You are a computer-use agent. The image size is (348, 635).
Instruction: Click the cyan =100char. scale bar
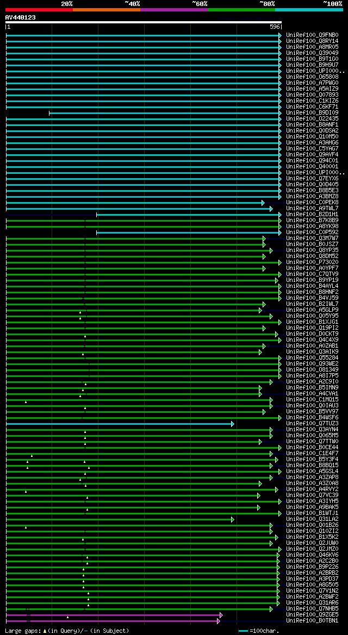coord(244,631)
